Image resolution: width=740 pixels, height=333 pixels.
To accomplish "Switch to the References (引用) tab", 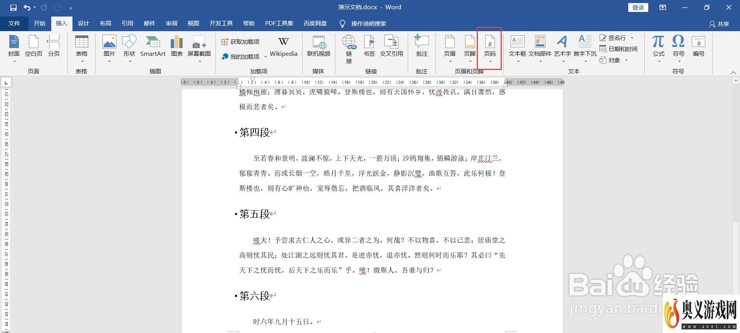I will [x=127, y=23].
